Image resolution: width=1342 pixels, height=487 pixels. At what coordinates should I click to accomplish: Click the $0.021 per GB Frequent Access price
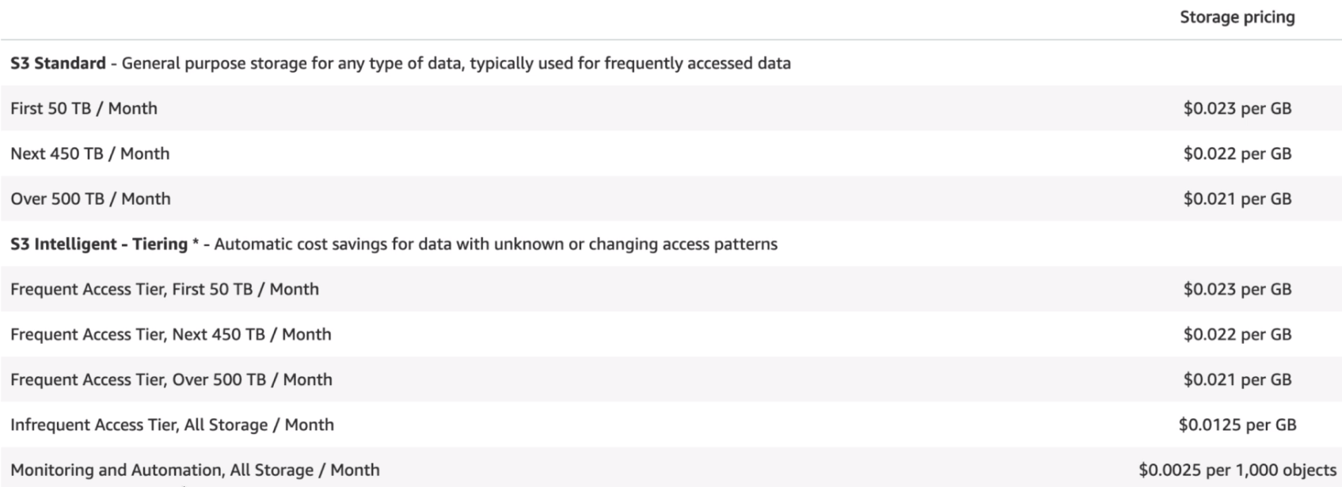tap(1237, 379)
